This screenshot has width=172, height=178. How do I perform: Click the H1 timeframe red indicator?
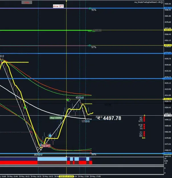tap(144, 126)
